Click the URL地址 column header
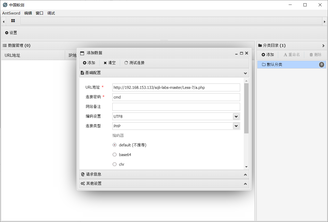The image size is (328, 222). 33,55
